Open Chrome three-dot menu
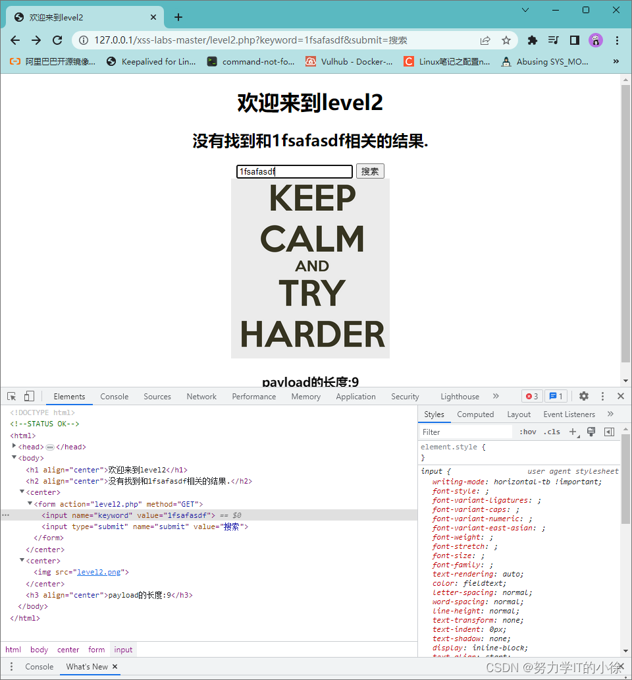632x680 pixels. 617,40
